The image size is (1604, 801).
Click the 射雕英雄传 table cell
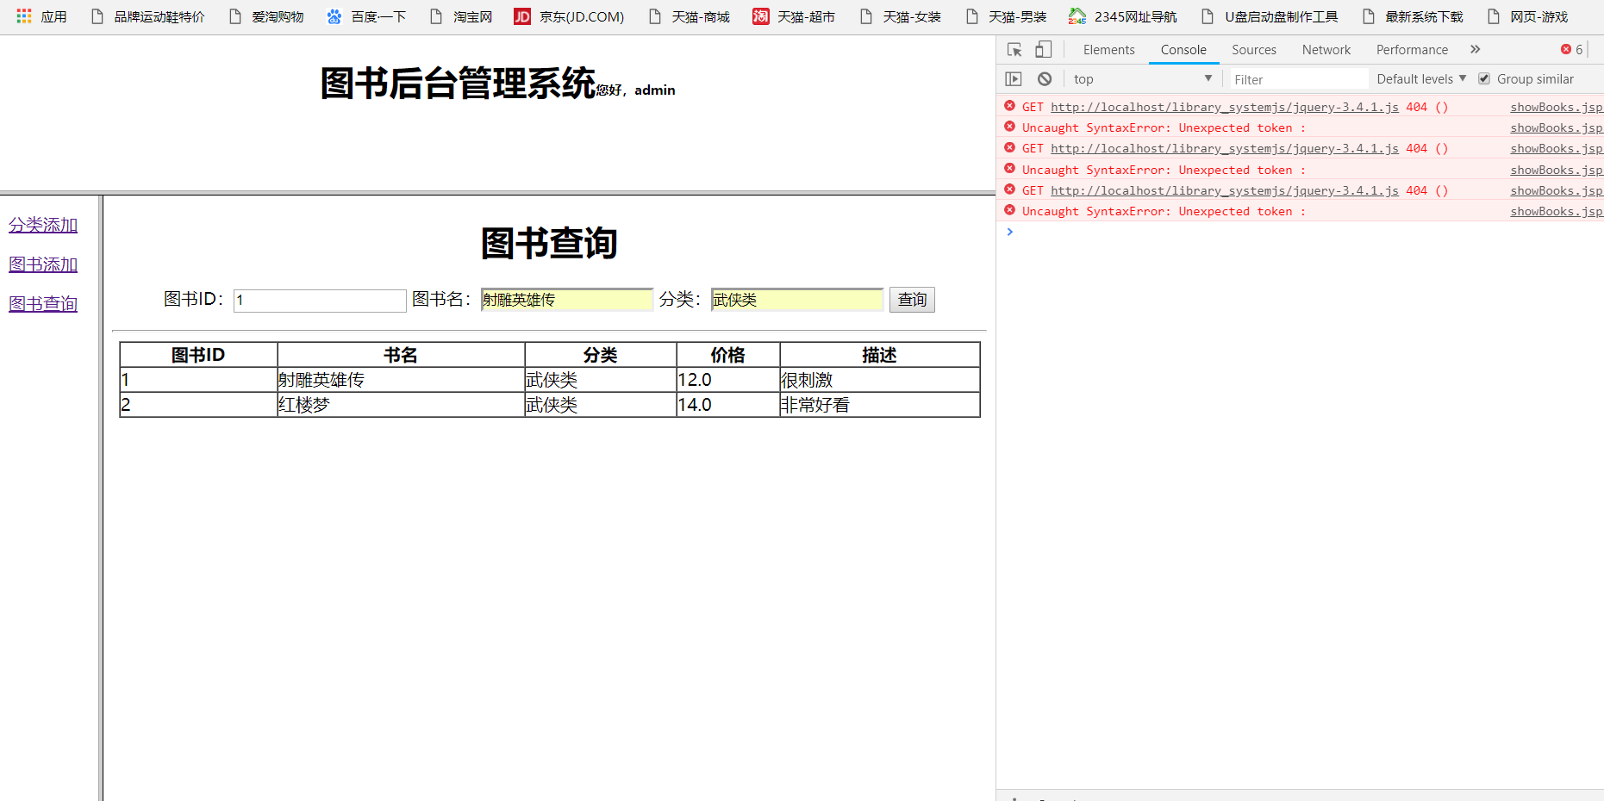401,380
